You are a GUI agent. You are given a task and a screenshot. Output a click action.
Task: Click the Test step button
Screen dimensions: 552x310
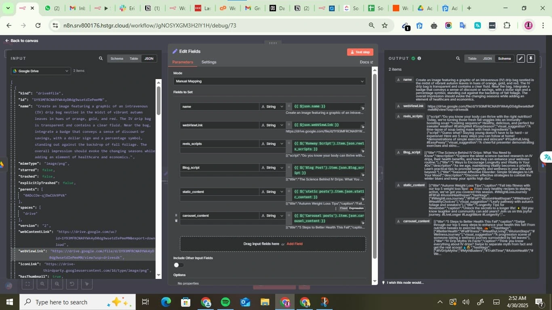360,52
